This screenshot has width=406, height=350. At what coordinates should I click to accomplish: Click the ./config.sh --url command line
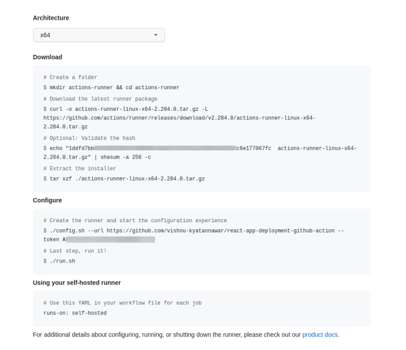pos(192,230)
